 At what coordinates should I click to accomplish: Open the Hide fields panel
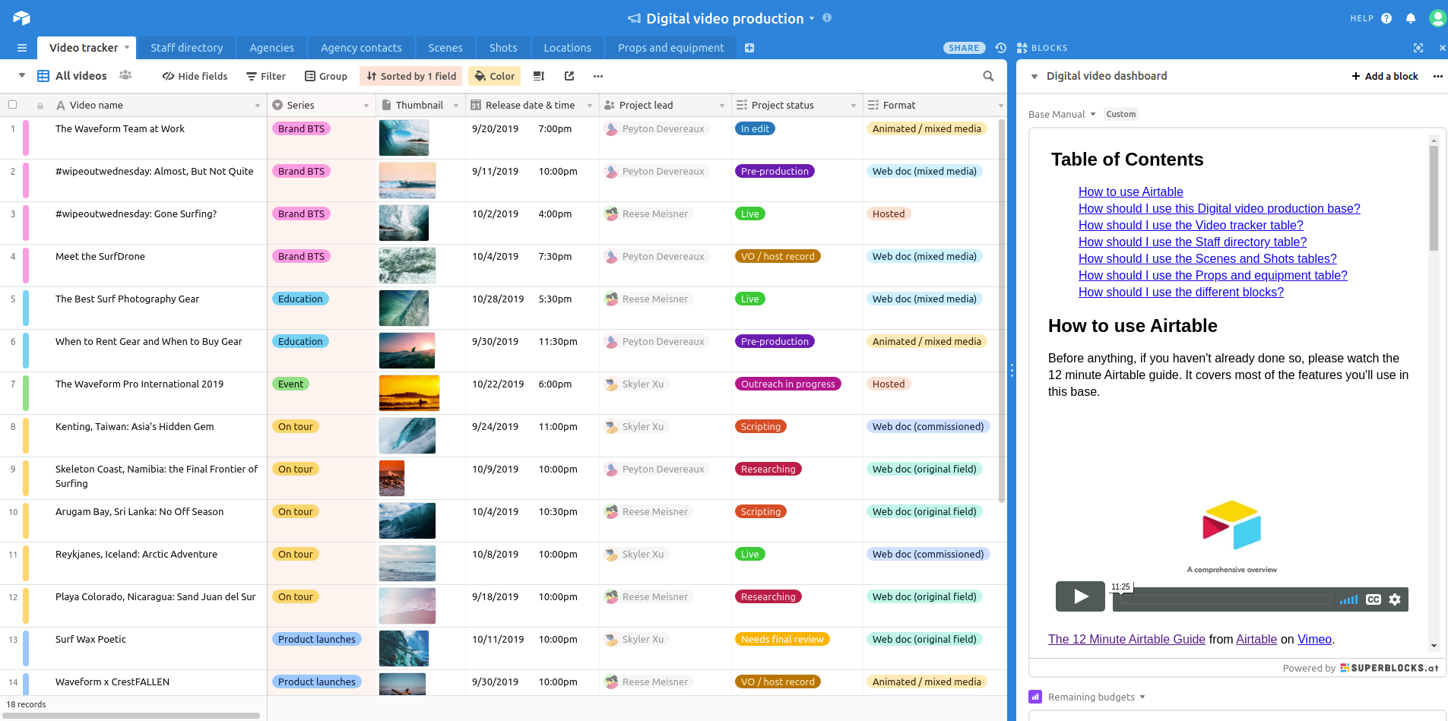pos(195,76)
